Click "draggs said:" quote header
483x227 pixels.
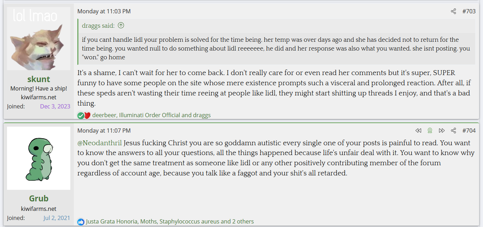point(99,25)
